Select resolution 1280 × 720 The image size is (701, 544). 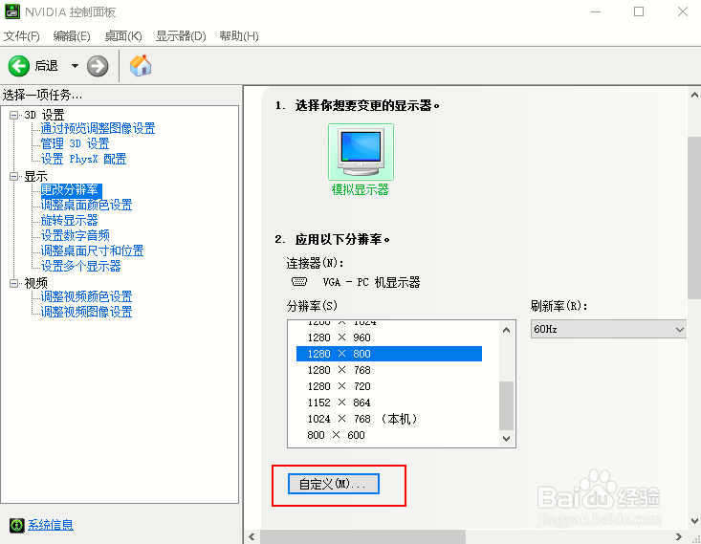389,386
